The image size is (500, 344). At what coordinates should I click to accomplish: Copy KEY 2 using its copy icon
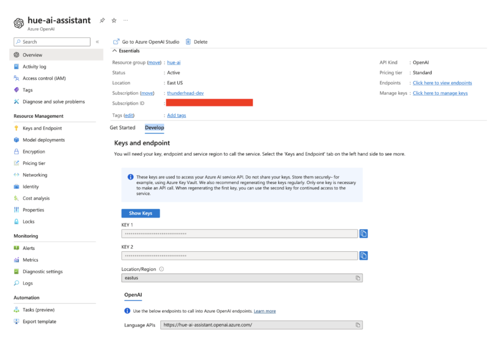pos(363,256)
